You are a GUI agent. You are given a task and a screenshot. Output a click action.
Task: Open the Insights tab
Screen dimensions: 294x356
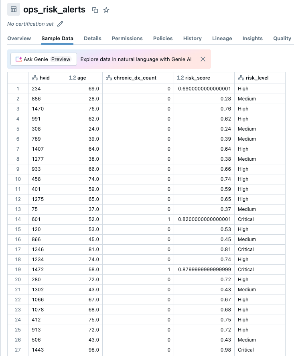click(x=252, y=39)
